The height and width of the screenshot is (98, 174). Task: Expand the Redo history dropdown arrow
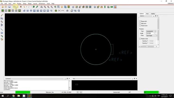(31, 7)
